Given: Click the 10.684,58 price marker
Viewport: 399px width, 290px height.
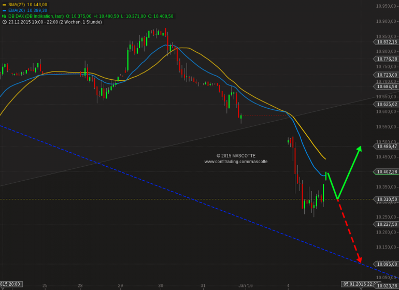Looking at the screenshot, I should [386, 87].
